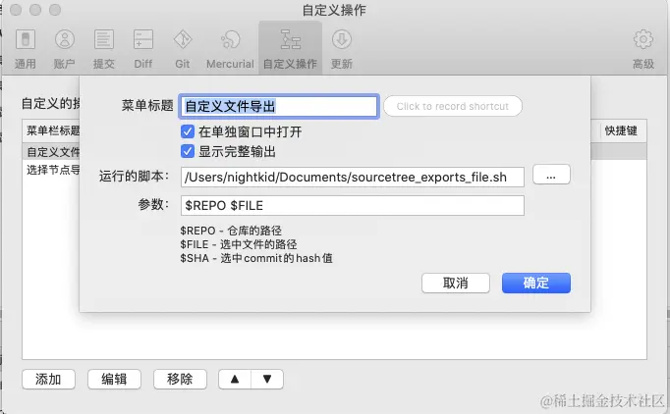Cancel the dialog with 取消

coord(456,283)
